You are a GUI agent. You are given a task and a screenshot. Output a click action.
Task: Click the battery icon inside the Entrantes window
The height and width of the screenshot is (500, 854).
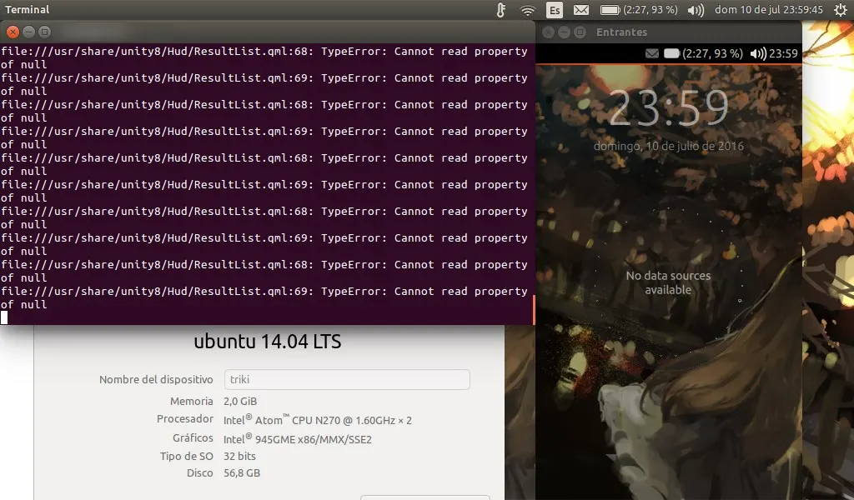(671, 52)
